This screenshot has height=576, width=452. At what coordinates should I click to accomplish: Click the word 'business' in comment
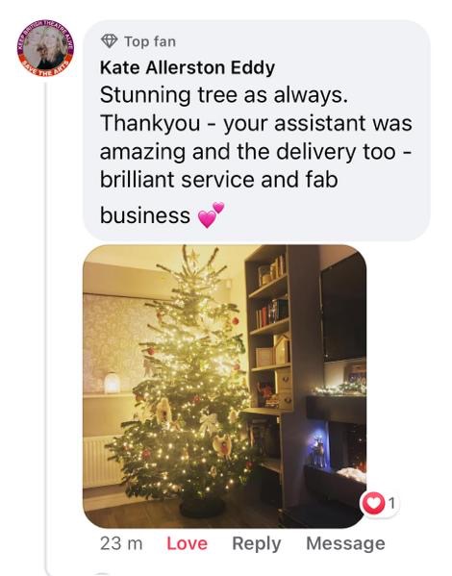pyautogui.click(x=145, y=215)
